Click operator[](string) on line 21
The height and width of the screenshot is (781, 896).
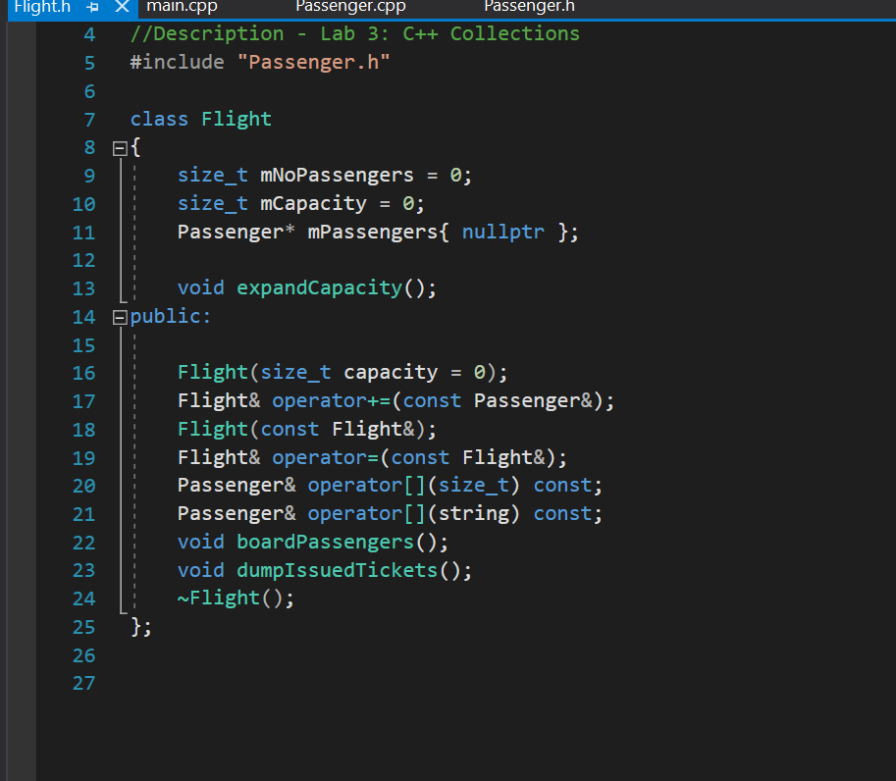(x=414, y=513)
